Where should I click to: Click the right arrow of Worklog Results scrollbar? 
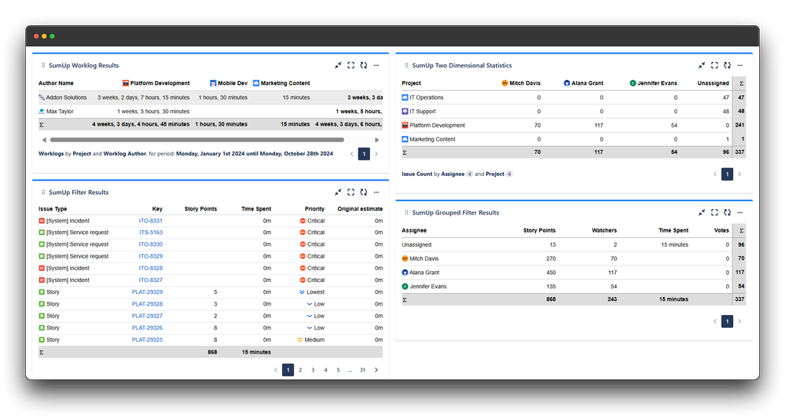[377, 140]
